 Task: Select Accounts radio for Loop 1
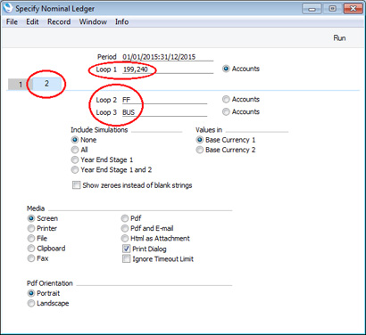coord(226,69)
